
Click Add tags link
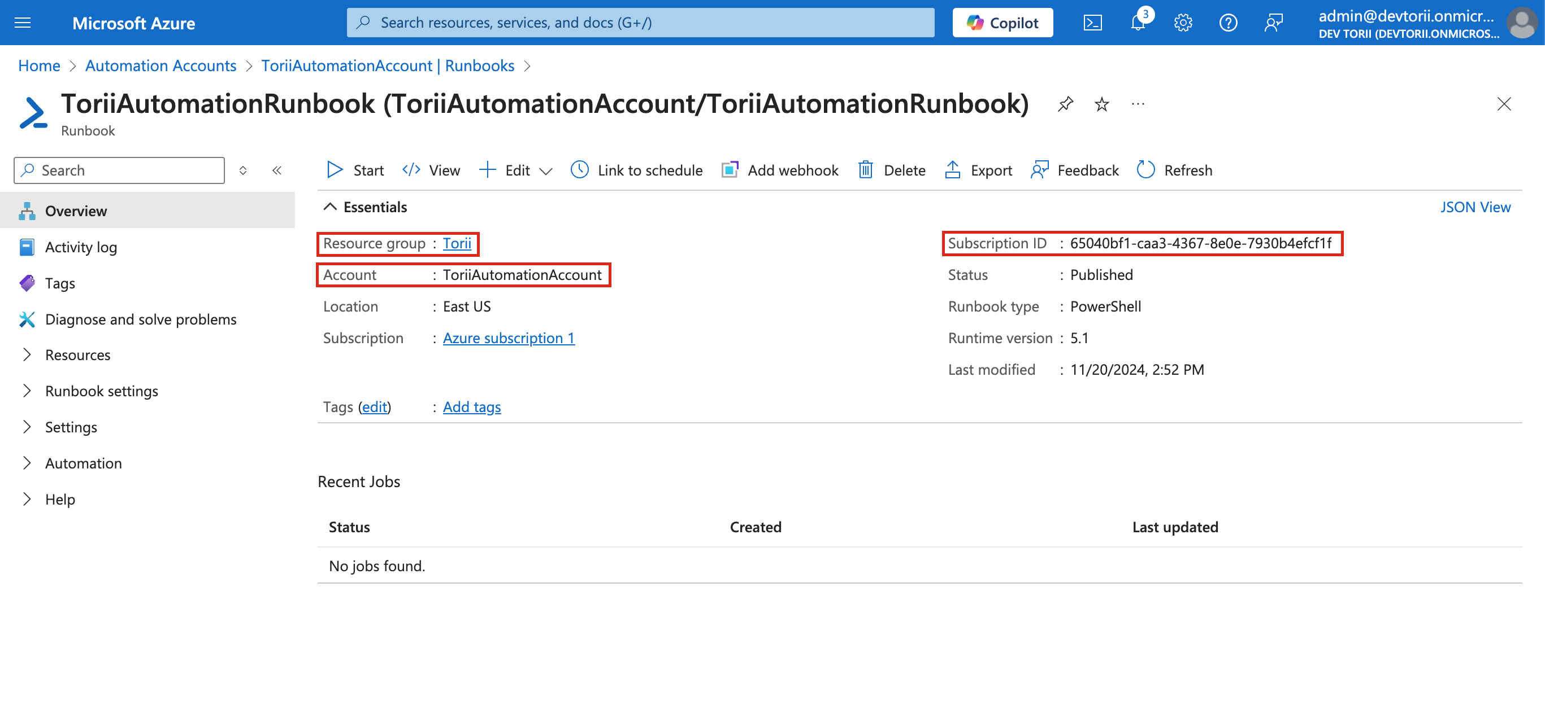(471, 408)
